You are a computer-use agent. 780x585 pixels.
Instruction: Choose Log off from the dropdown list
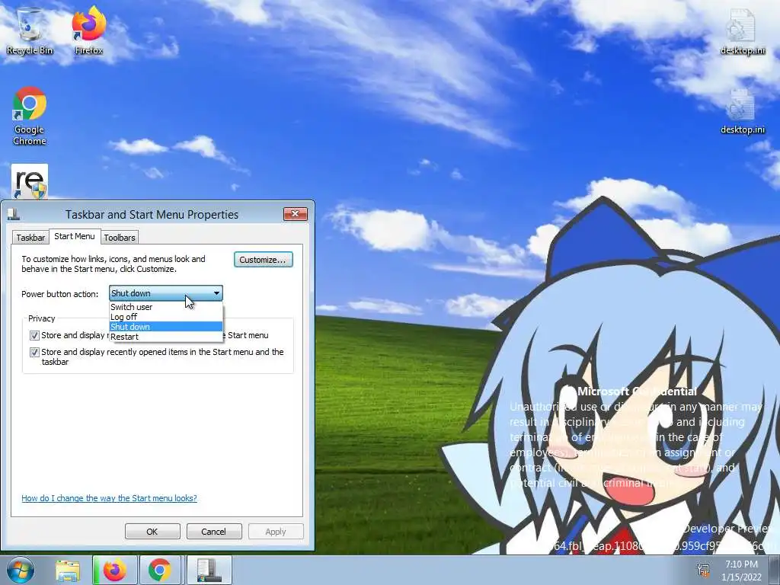(x=165, y=317)
